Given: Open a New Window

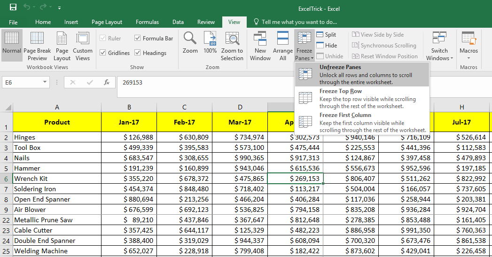Looking at the screenshot, I should (260, 46).
